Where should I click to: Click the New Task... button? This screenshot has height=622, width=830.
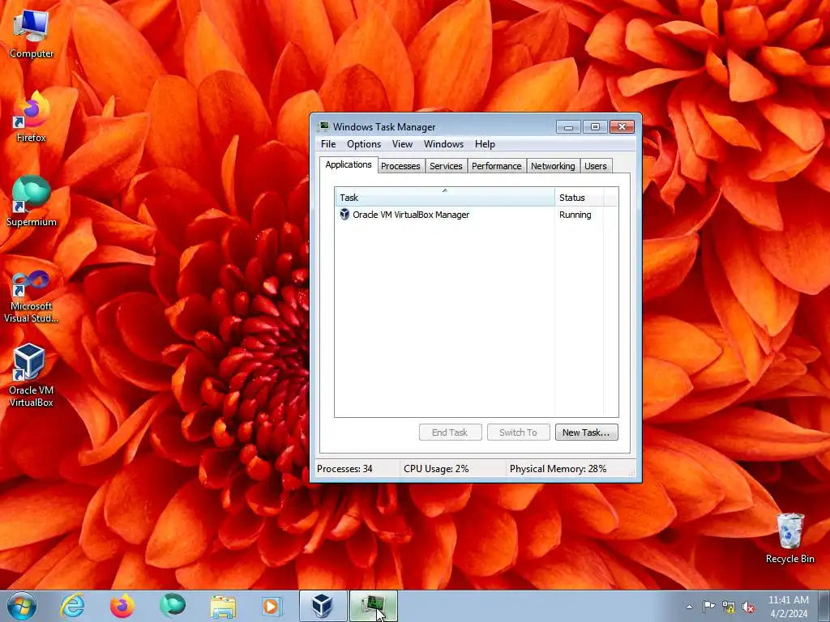pyautogui.click(x=586, y=432)
